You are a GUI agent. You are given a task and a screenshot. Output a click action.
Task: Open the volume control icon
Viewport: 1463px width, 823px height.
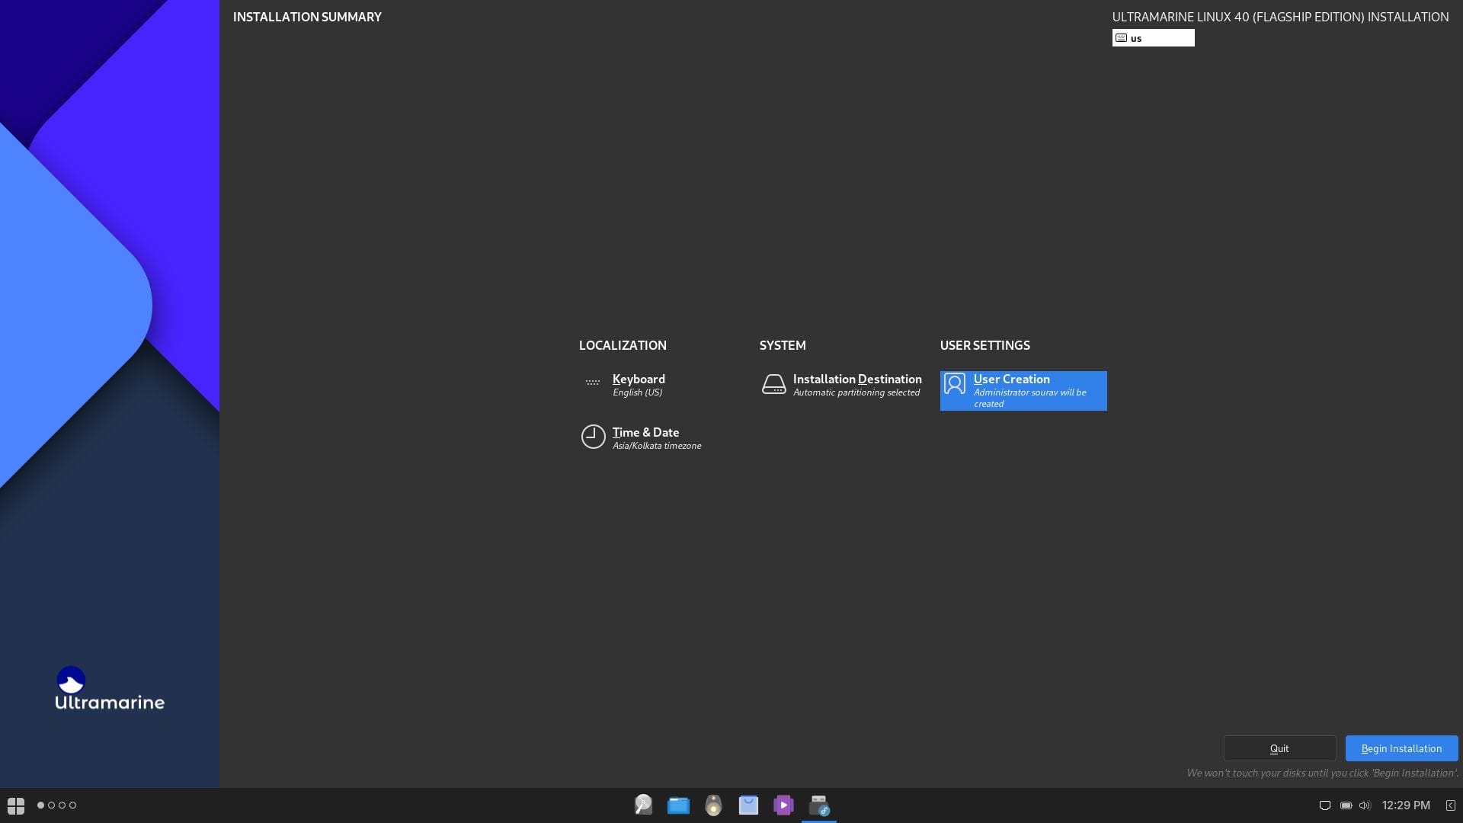(1365, 805)
